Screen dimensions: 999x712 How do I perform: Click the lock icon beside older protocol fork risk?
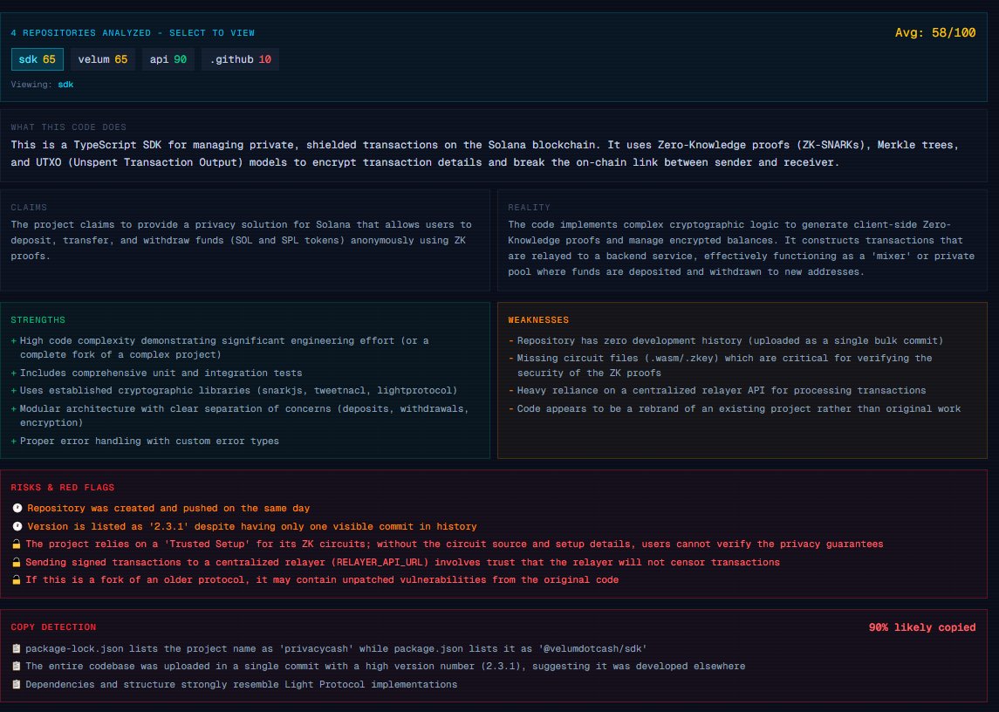coord(17,580)
